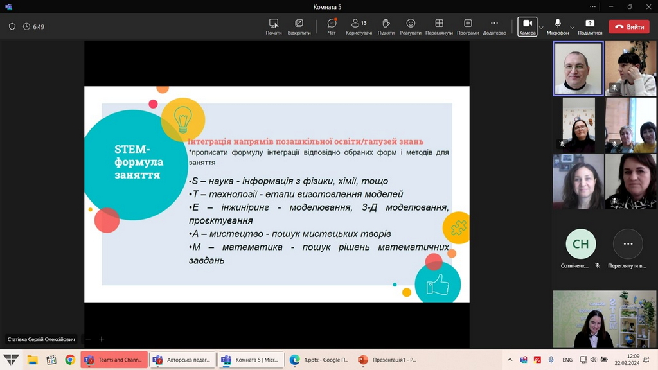Toggle the camera on or off
Viewport: 658px width, 370px height.
527,26
